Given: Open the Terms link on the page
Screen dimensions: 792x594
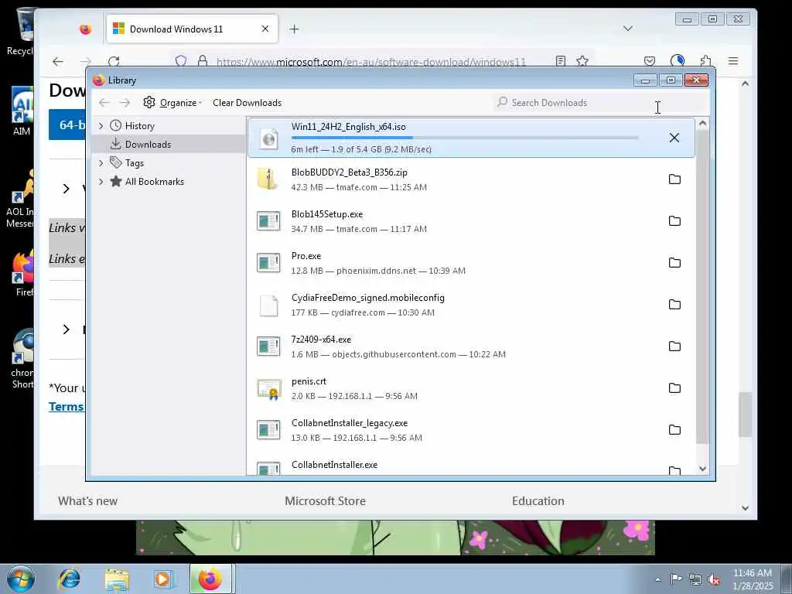Looking at the screenshot, I should point(67,407).
